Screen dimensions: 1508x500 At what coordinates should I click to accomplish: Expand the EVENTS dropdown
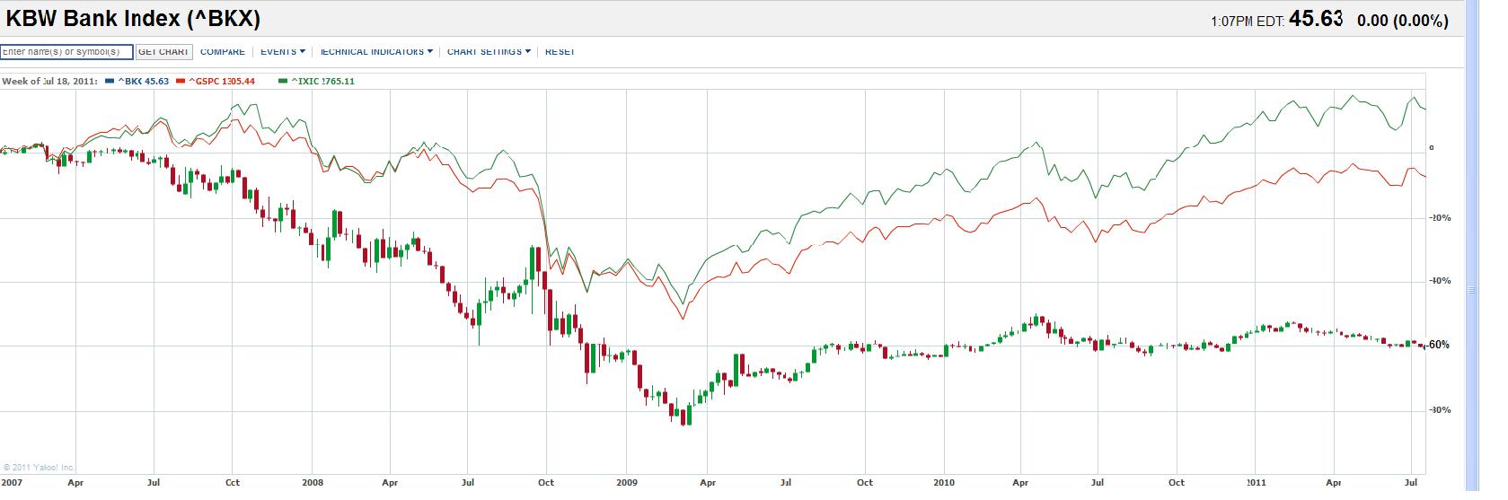(x=282, y=52)
